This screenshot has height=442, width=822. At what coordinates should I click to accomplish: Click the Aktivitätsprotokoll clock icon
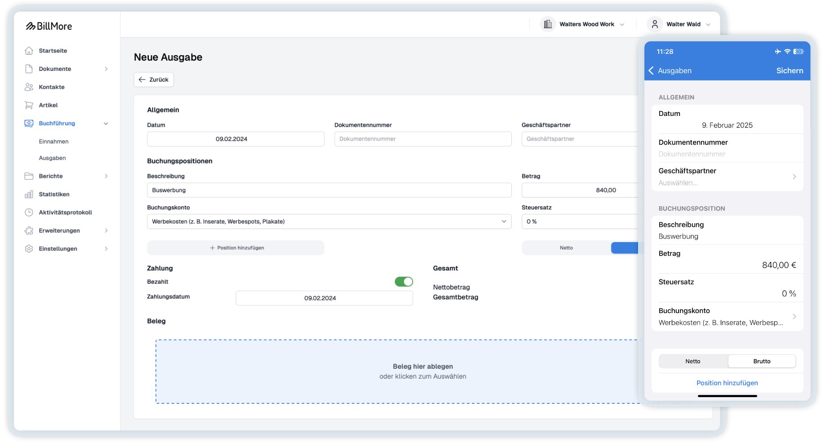[29, 212]
